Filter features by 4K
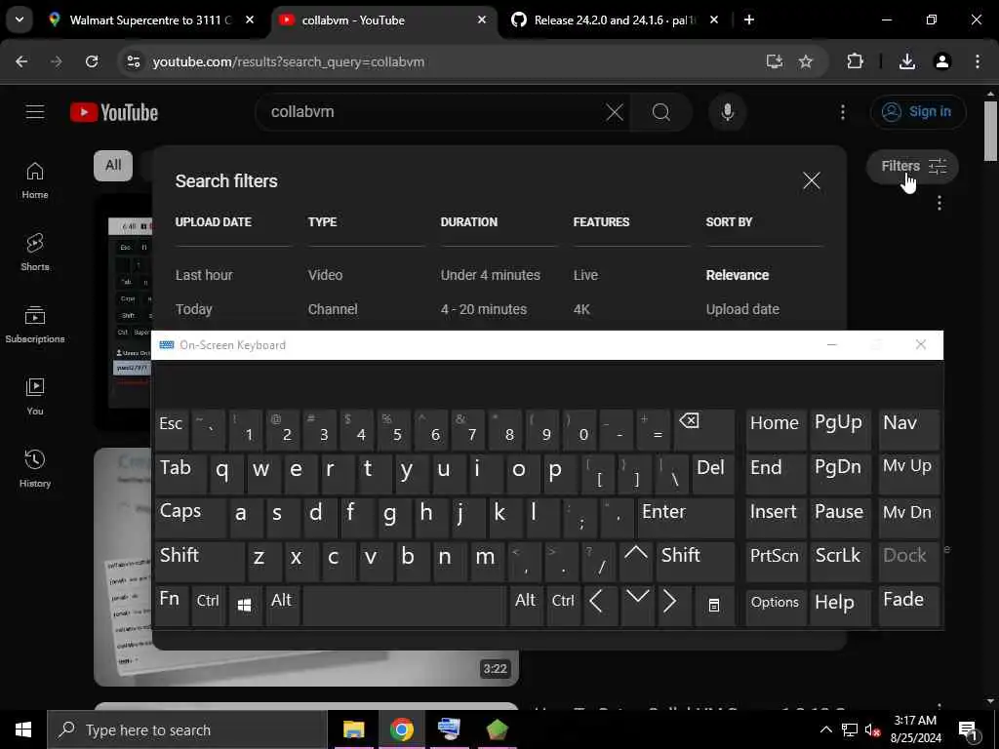999x749 pixels. point(581,309)
